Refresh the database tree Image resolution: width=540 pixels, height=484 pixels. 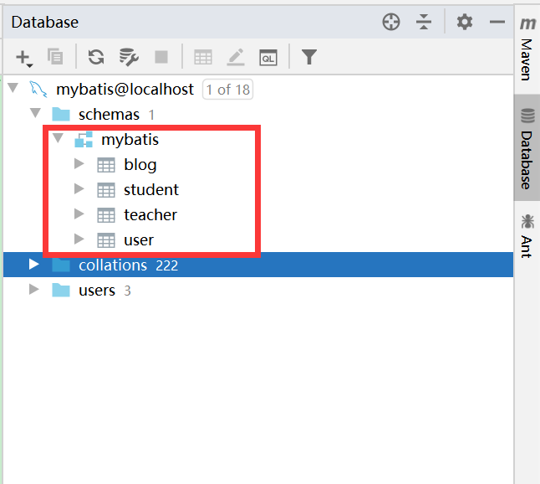click(96, 57)
